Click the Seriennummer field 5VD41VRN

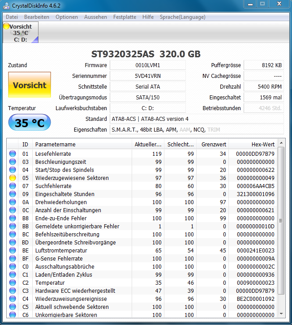(x=148, y=76)
